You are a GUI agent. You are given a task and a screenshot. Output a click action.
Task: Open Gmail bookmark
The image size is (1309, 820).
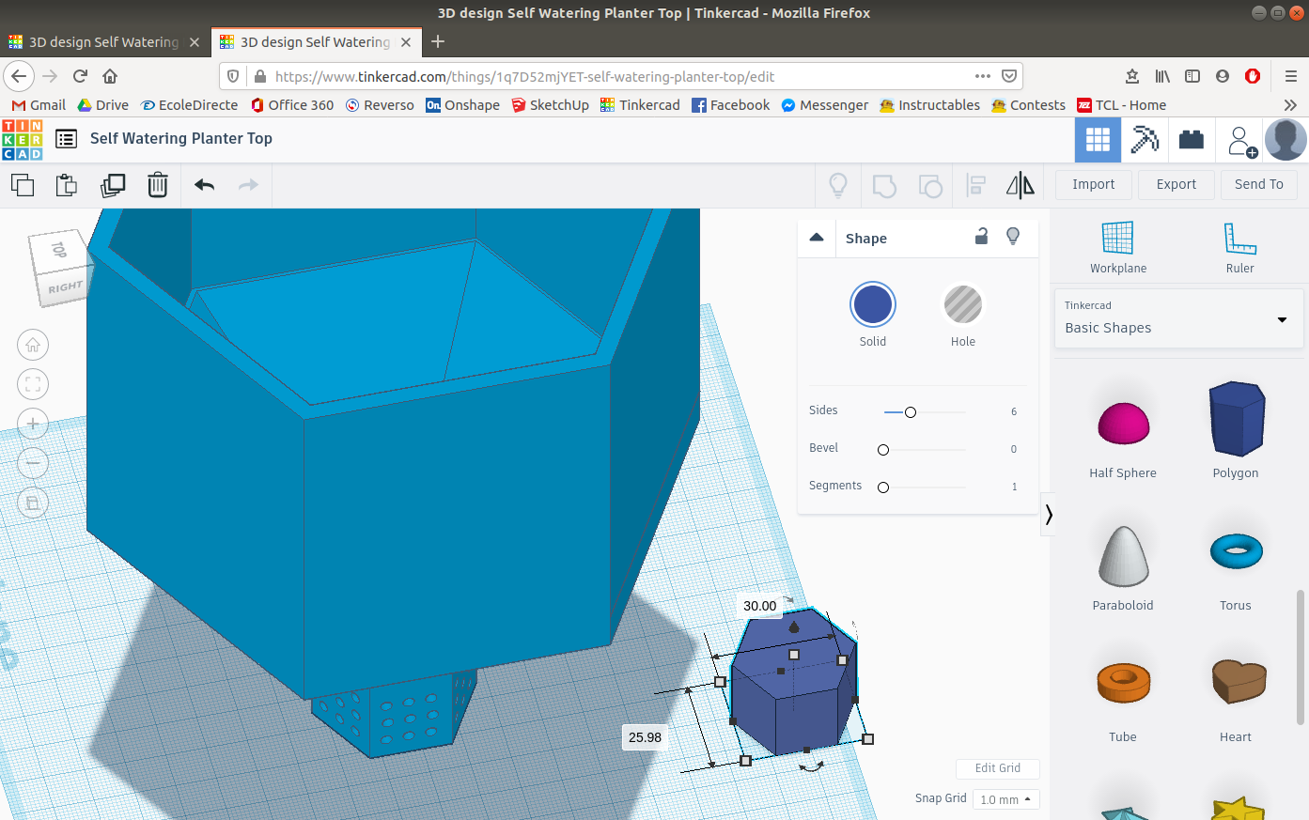click(39, 105)
